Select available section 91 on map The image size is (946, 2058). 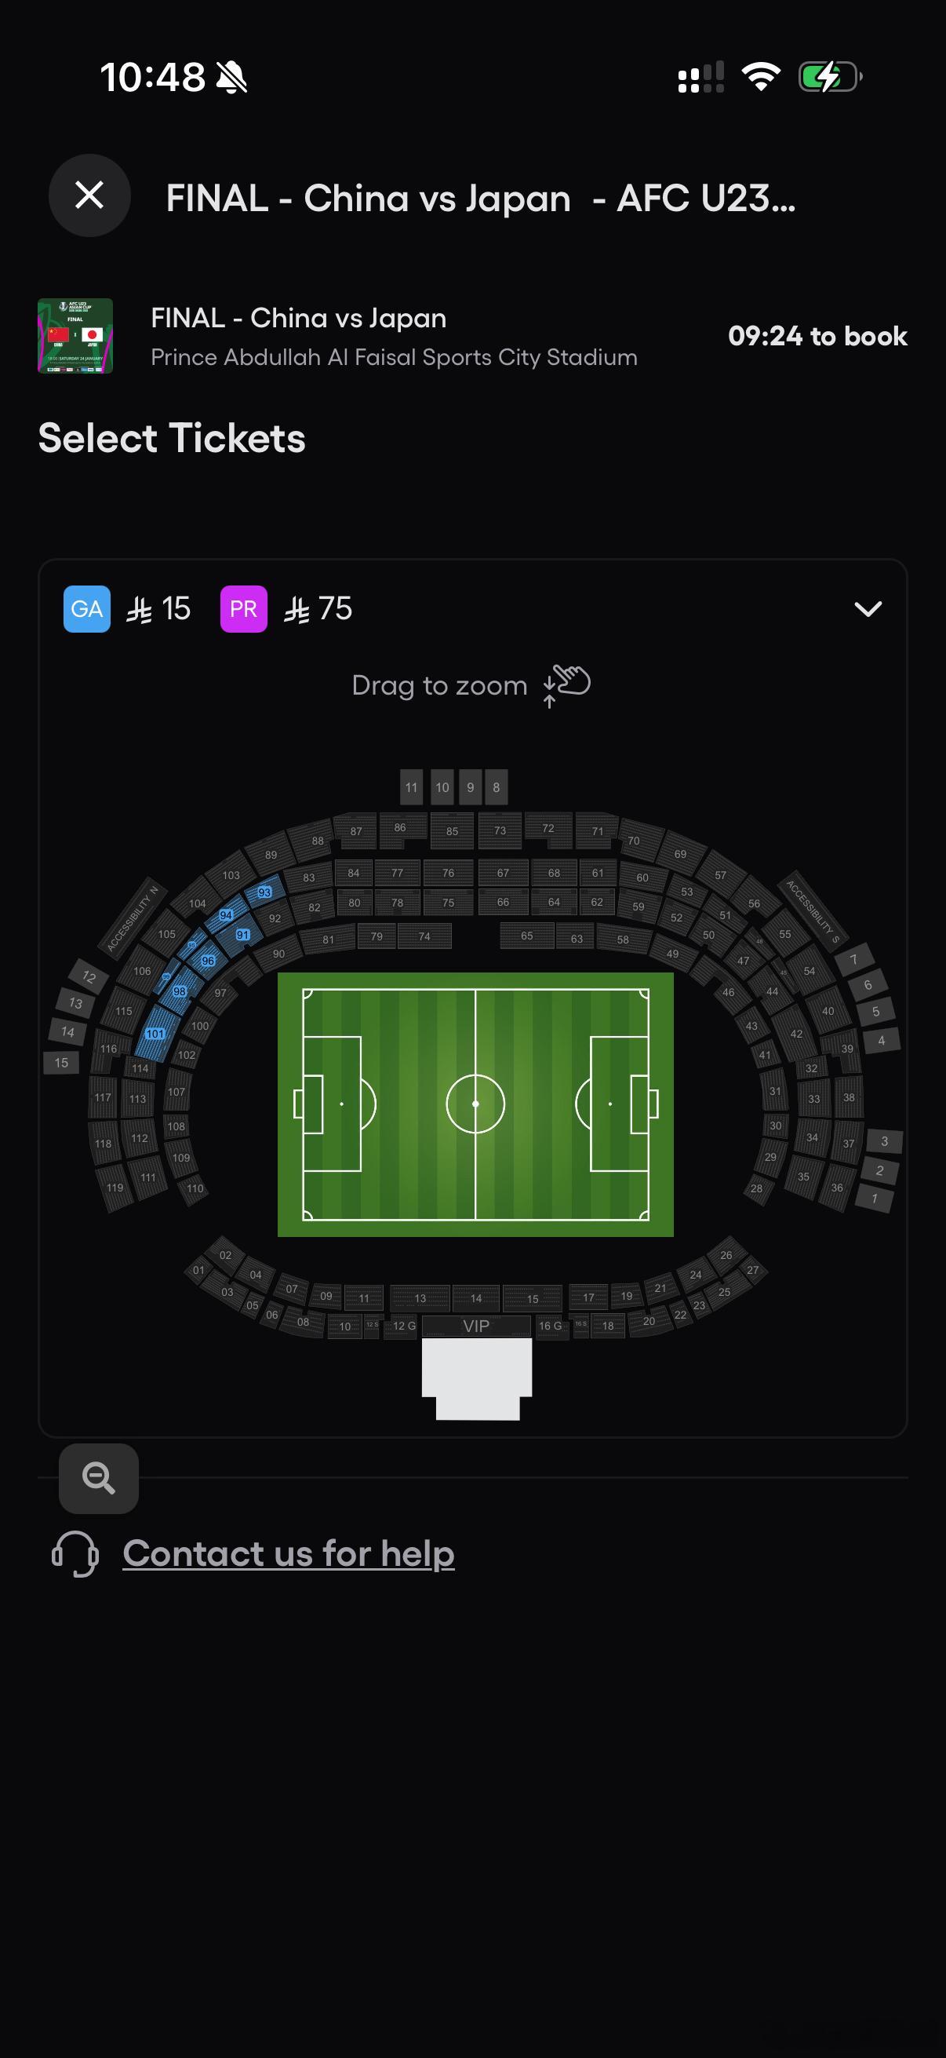pyautogui.click(x=242, y=935)
